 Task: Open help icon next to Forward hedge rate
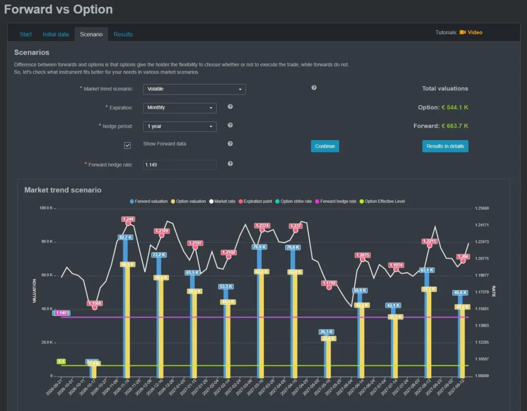tap(230, 164)
